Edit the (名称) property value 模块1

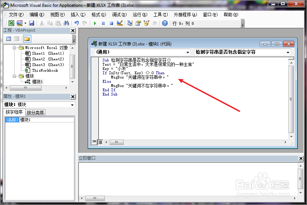[47, 120]
